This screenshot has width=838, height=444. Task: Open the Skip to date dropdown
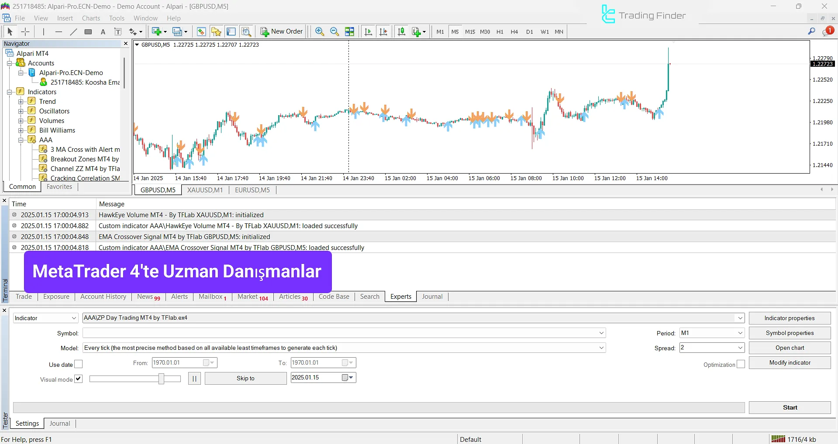348,378
